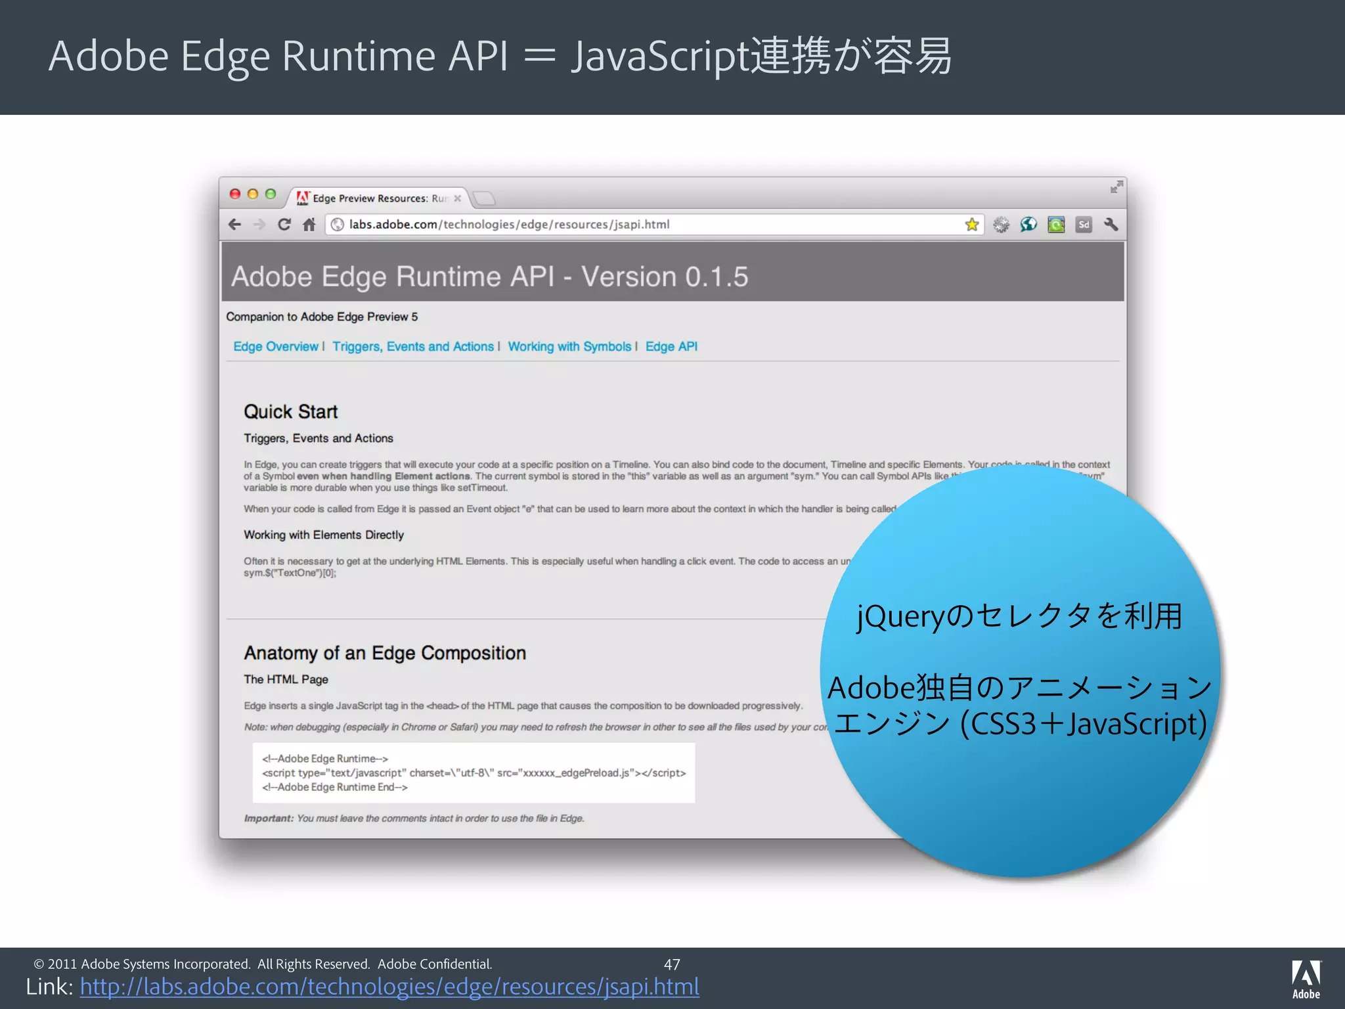1345x1009 pixels.
Task: Go to the home page icon
Action: 309,225
